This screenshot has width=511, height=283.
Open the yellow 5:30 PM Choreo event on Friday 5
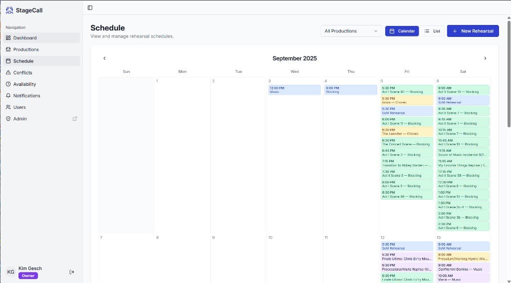pyautogui.click(x=407, y=100)
